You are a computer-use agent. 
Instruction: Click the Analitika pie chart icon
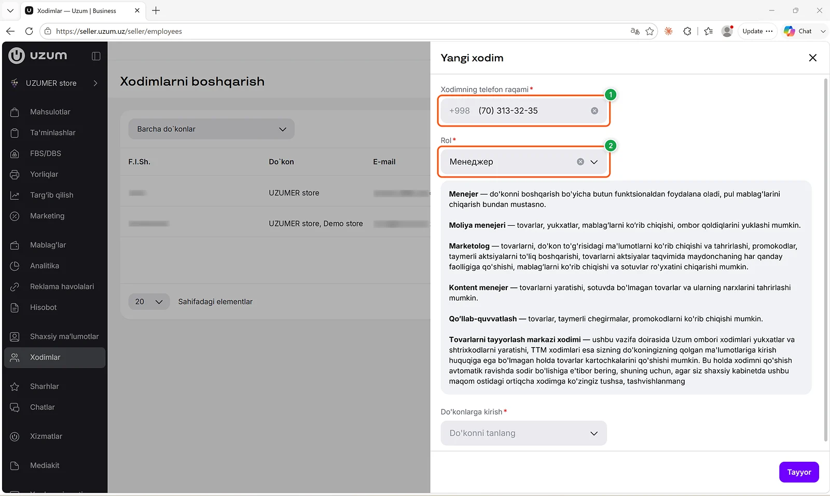pyautogui.click(x=15, y=266)
